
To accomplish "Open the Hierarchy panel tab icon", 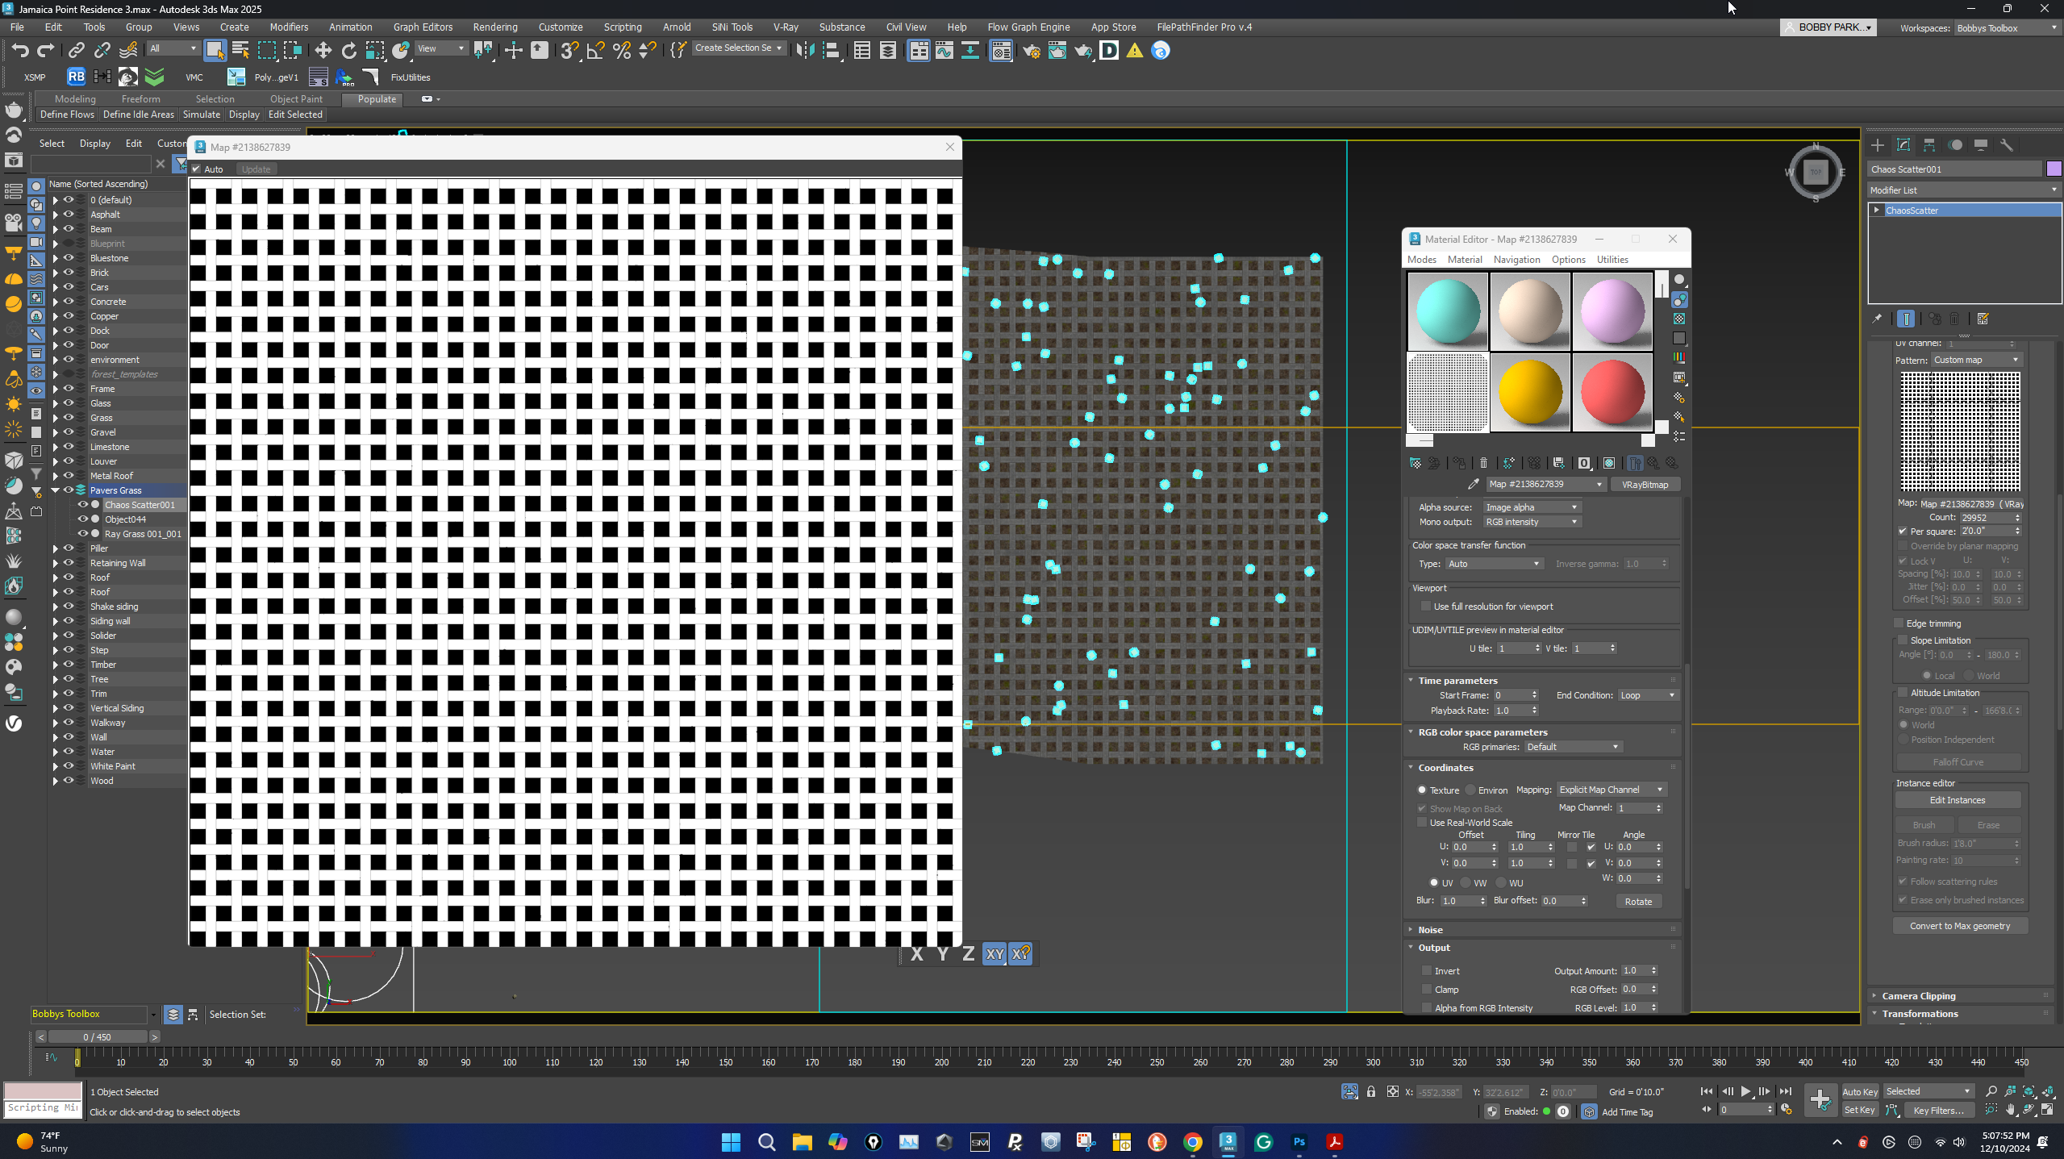I will [x=1929, y=145].
